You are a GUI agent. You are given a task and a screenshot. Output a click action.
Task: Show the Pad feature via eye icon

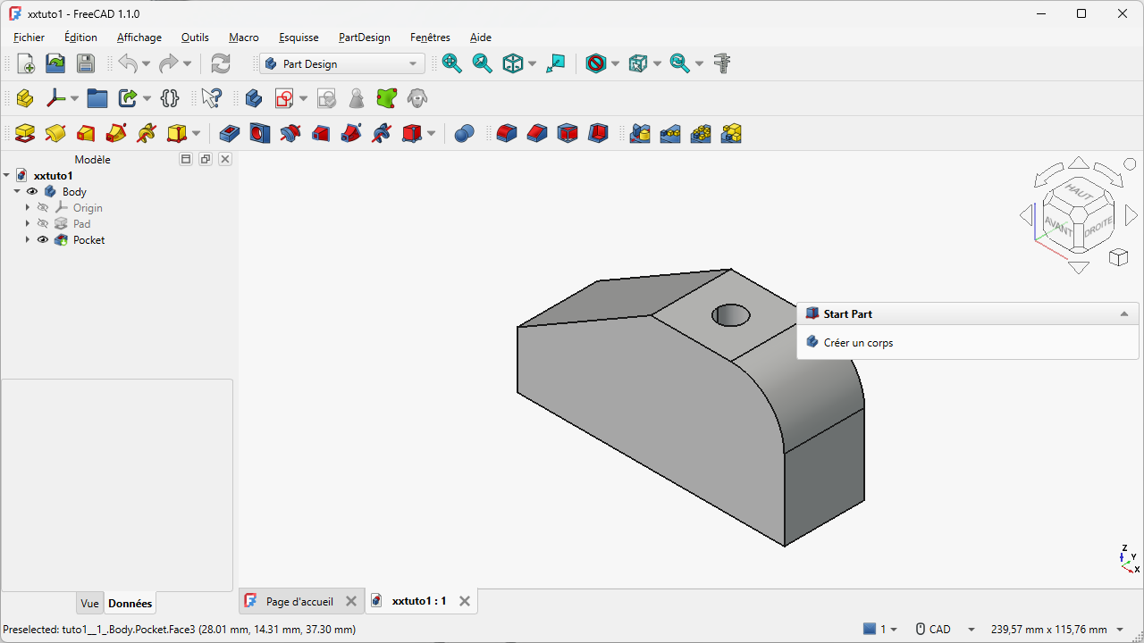click(43, 224)
